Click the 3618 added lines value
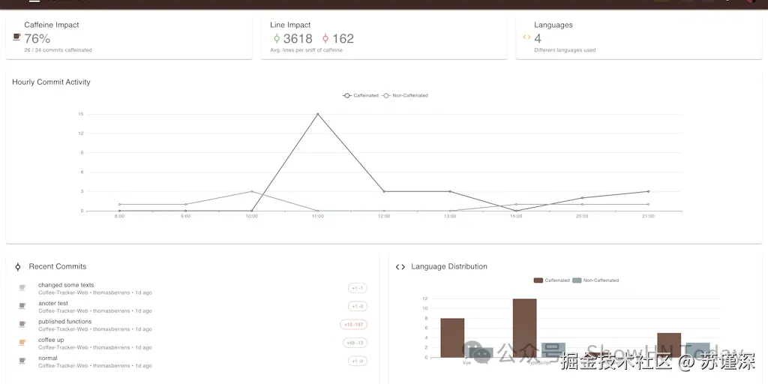Screen dimensions: 768x384 (x=298, y=39)
